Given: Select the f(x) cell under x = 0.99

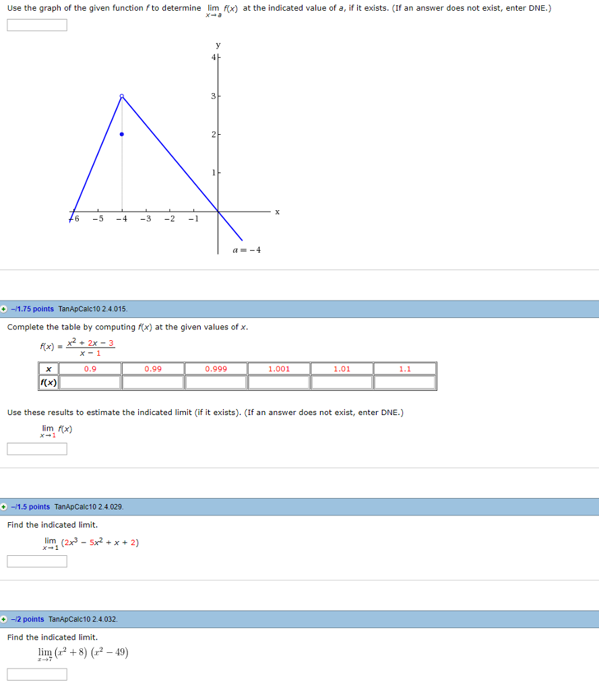Looking at the screenshot, I should (152, 382).
